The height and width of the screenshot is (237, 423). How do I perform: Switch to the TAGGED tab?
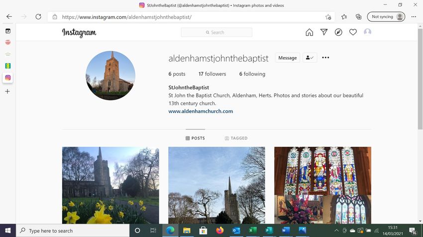tap(236, 138)
